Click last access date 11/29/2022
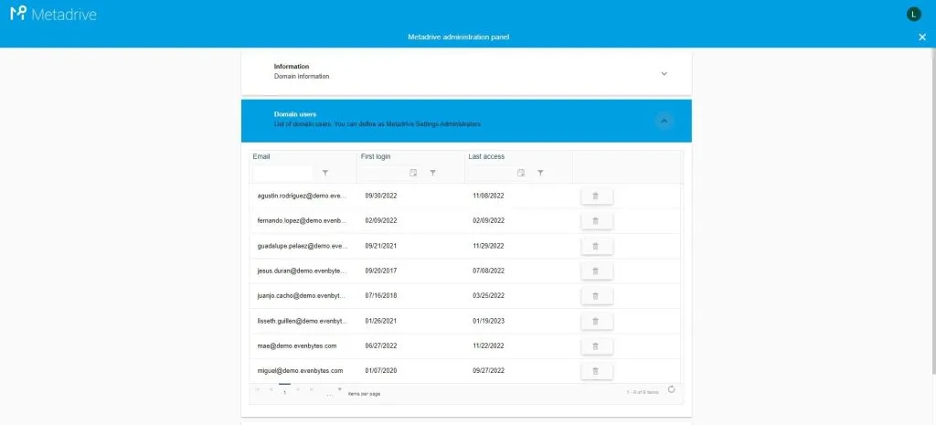Image resolution: width=936 pixels, height=425 pixels. (488, 246)
